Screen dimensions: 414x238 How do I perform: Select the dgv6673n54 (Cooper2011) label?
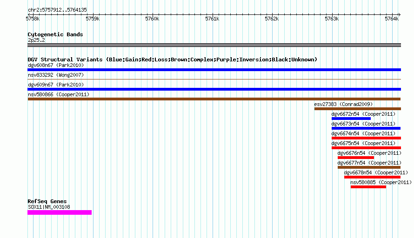click(x=364, y=124)
